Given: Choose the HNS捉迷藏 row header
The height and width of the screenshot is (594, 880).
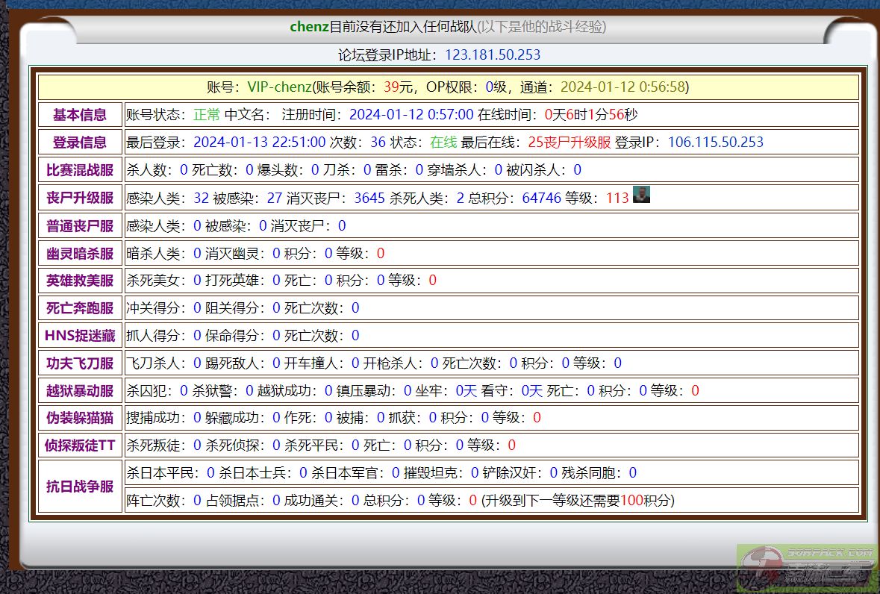Looking at the screenshot, I should pyautogui.click(x=80, y=336).
